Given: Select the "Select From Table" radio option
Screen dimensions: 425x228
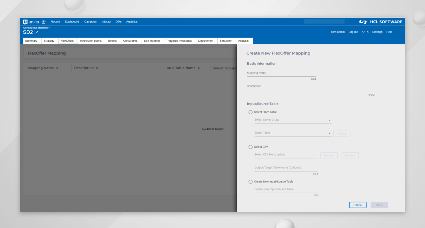Looking at the screenshot, I should click(250, 112).
